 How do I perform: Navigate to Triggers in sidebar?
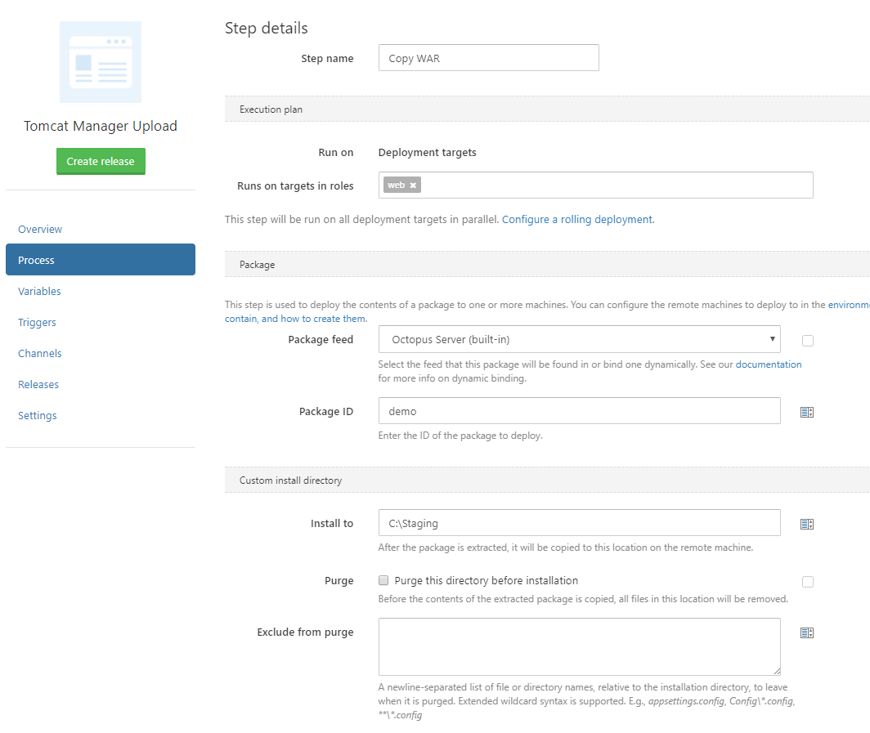[x=37, y=323]
